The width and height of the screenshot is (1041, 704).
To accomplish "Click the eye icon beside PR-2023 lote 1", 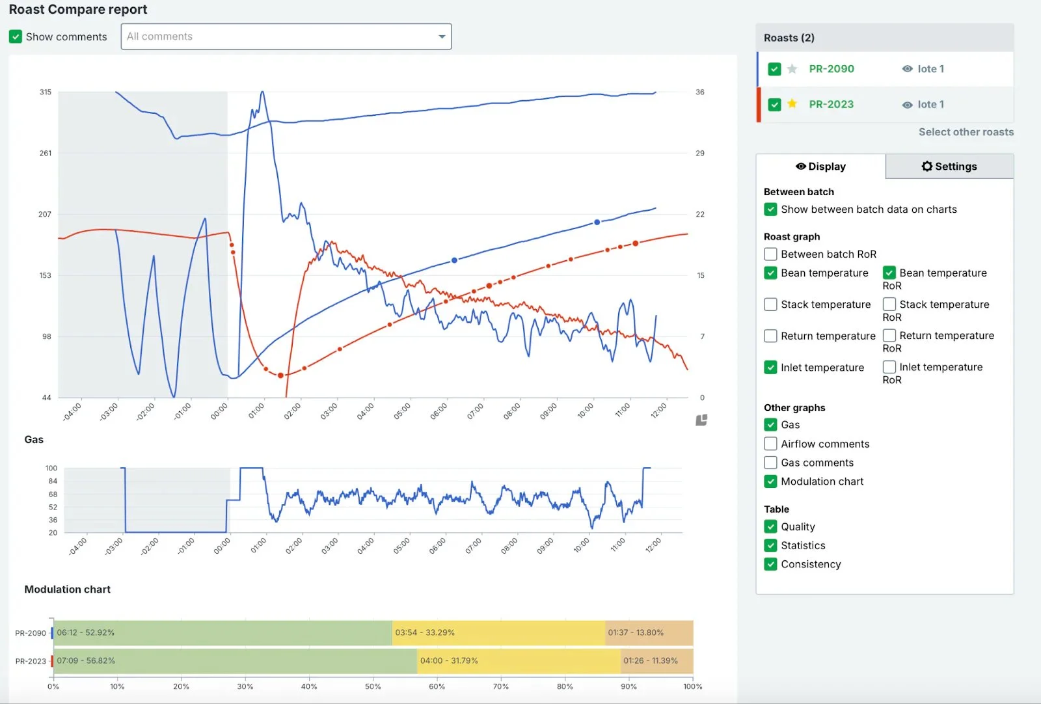I will point(907,104).
